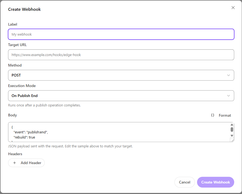This screenshot has width=242, height=194.
Task: Click the Target URL field label
Action: point(17,45)
